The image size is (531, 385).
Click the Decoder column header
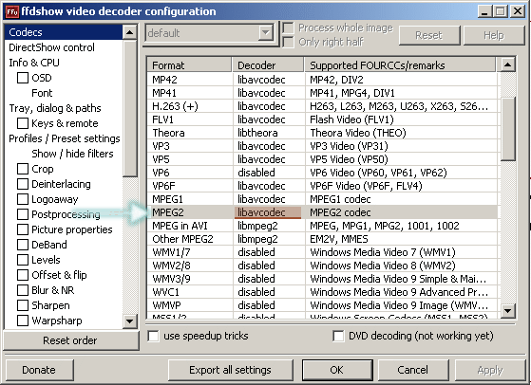tap(268, 64)
